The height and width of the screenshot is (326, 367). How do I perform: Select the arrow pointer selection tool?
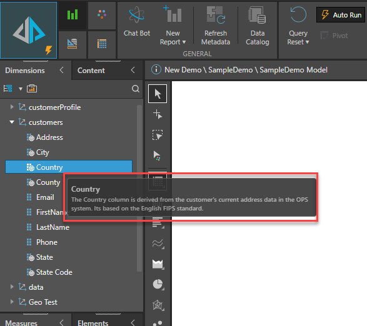tap(158, 94)
